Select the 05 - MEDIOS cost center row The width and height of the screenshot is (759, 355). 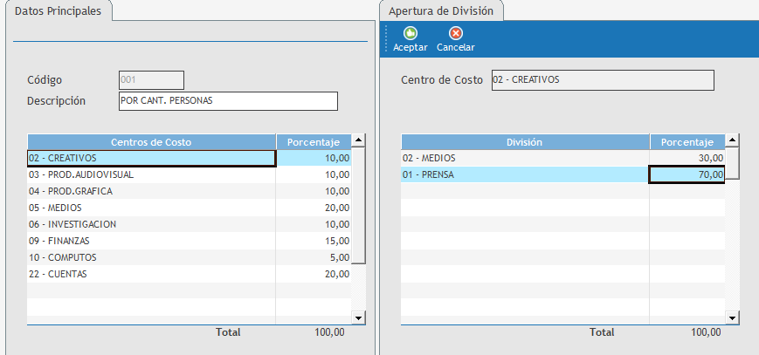(x=151, y=208)
